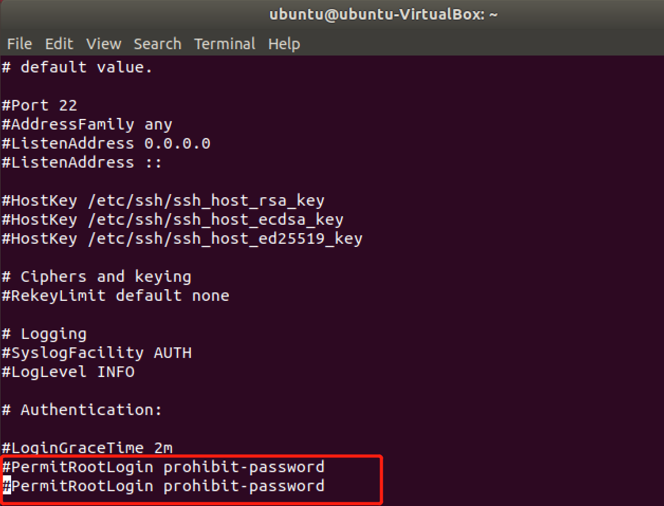Open the View menu
The width and height of the screenshot is (664, 506).
click(x=104, y=44)
